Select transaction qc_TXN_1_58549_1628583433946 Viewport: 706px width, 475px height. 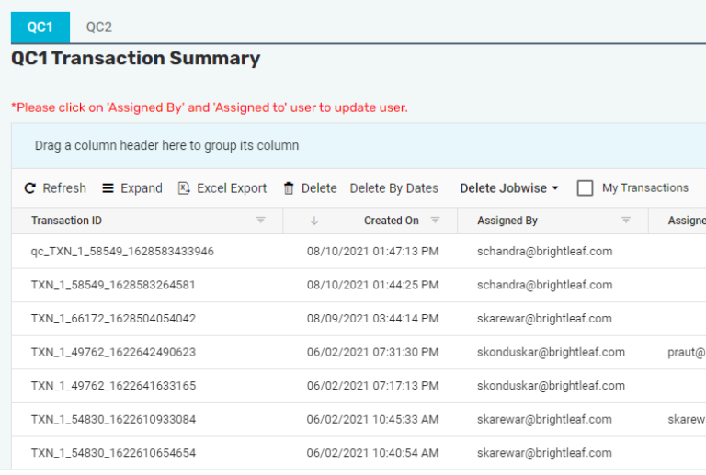122,252
